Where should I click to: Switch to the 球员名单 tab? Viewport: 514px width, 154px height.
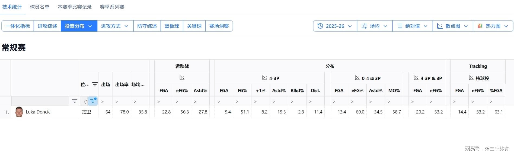[x=40, y=7]
